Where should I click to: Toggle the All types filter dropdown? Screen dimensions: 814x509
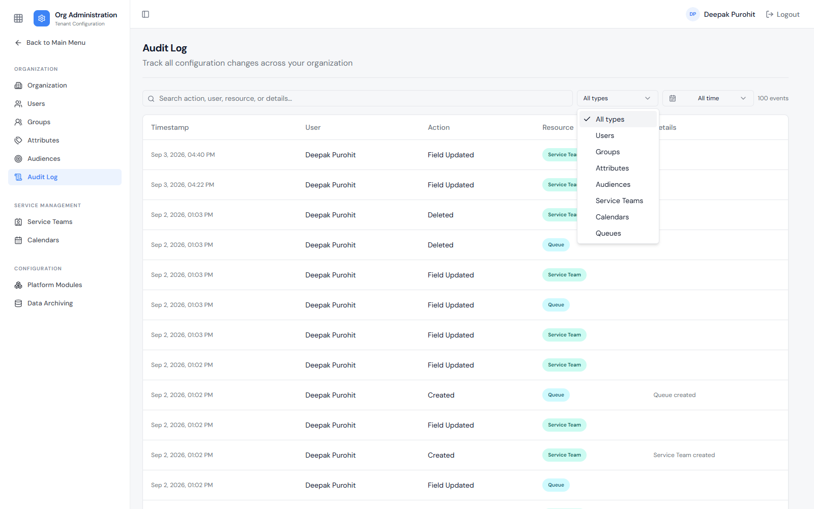[618, 98]
